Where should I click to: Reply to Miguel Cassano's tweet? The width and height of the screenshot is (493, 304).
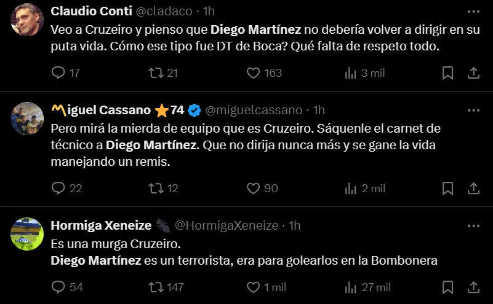point(58,189)
